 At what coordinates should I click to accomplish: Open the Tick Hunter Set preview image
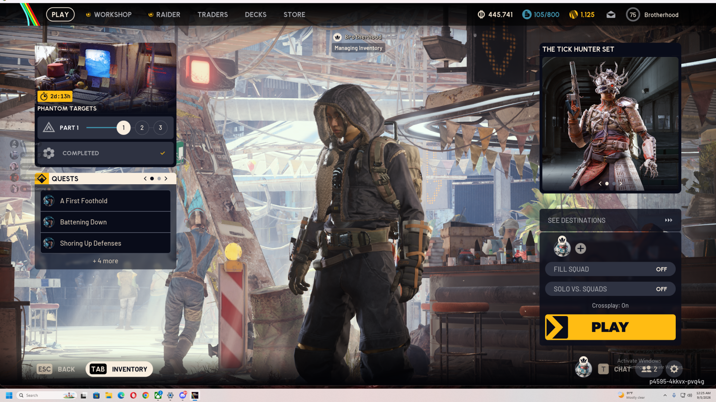click(x=610, y=124)
